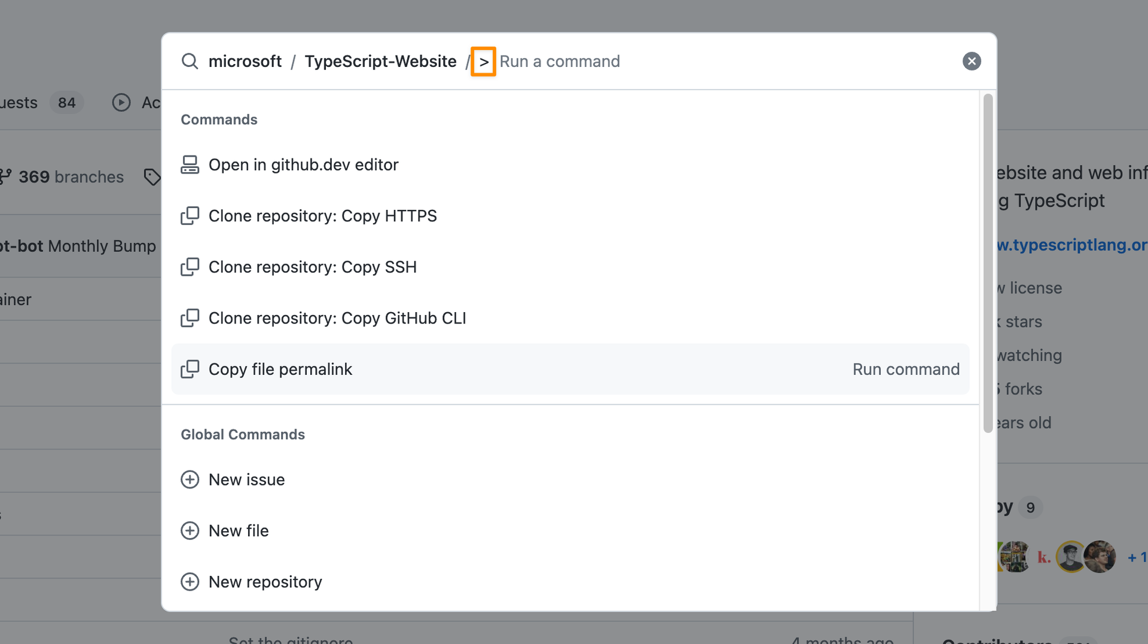
Task: Click the forks link in About sidebar
Action: (x=1021, y=389)
